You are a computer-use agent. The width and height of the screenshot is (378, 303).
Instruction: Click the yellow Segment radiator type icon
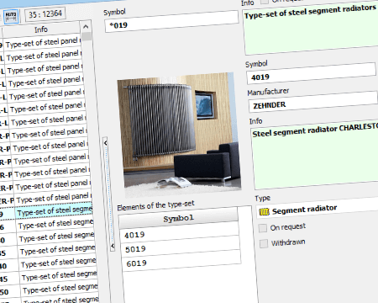tap(264, 211)
